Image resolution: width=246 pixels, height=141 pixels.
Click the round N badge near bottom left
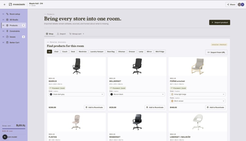5,137
